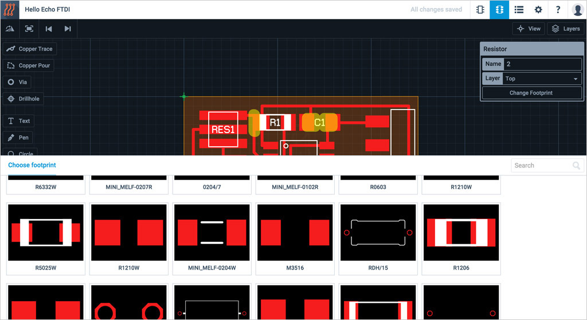Viewport: 587px width, 320px height.
Task: Choose the MINI_MELF-0204W footprint
Action: [212, 232]
